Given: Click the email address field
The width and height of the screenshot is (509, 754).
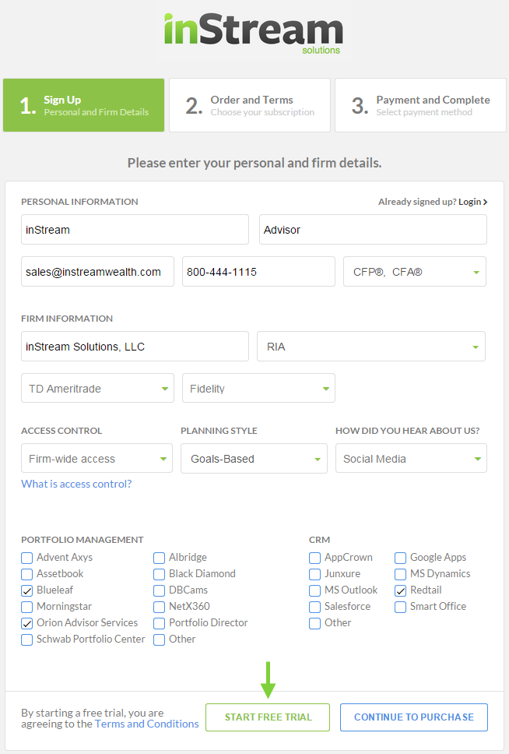Looking at the screenshot, I should [x=97, y=272].
